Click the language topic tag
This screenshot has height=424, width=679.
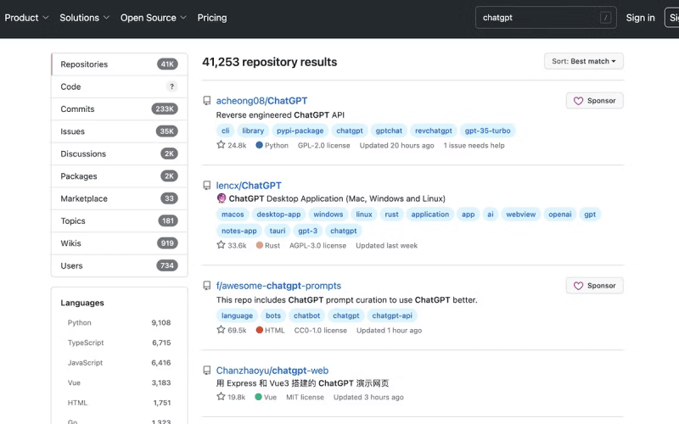pyautogui.click(x=238, y=315)
